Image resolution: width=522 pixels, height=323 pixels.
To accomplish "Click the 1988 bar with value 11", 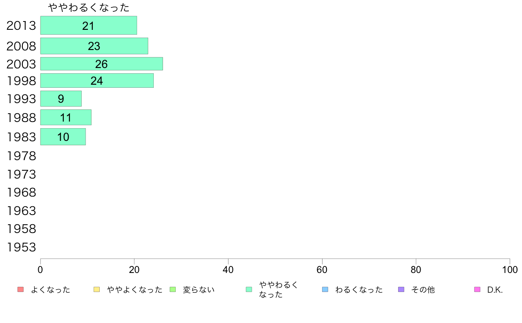I will click(x=66, y=118).
